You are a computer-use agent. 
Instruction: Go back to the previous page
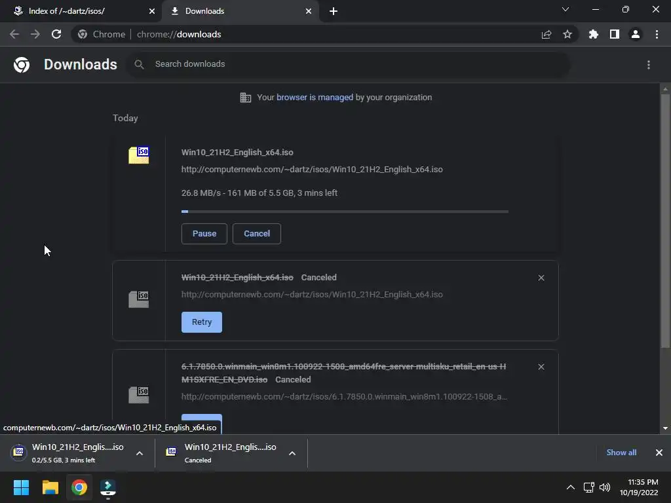point(14,34)
